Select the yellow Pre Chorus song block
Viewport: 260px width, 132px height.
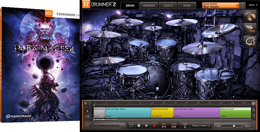(x=162, y=113)
